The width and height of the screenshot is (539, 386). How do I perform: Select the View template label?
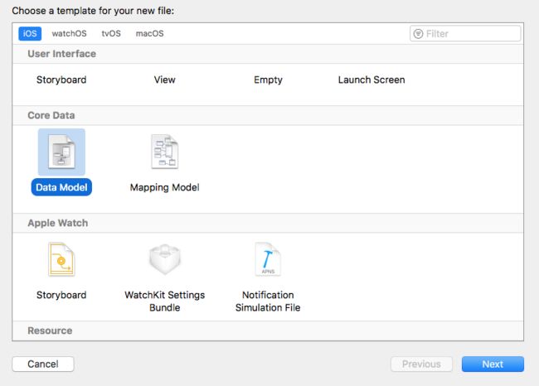click(x=165, y=80)
